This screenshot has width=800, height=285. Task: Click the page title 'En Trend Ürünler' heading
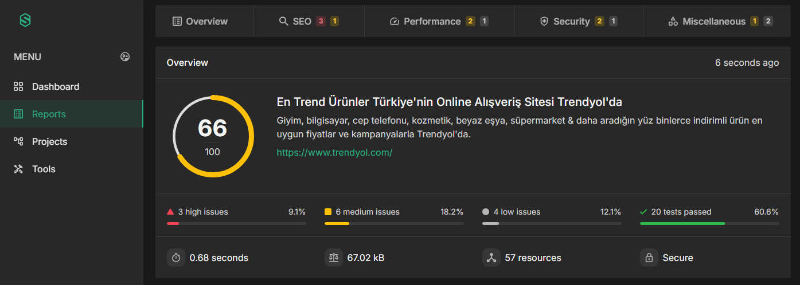tap(450, 102)
